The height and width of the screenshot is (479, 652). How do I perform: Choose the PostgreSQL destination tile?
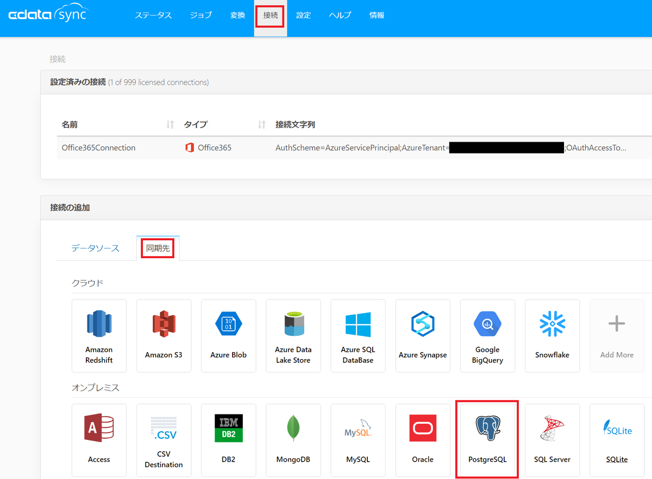pyautogui.click(x=487, y=440)
